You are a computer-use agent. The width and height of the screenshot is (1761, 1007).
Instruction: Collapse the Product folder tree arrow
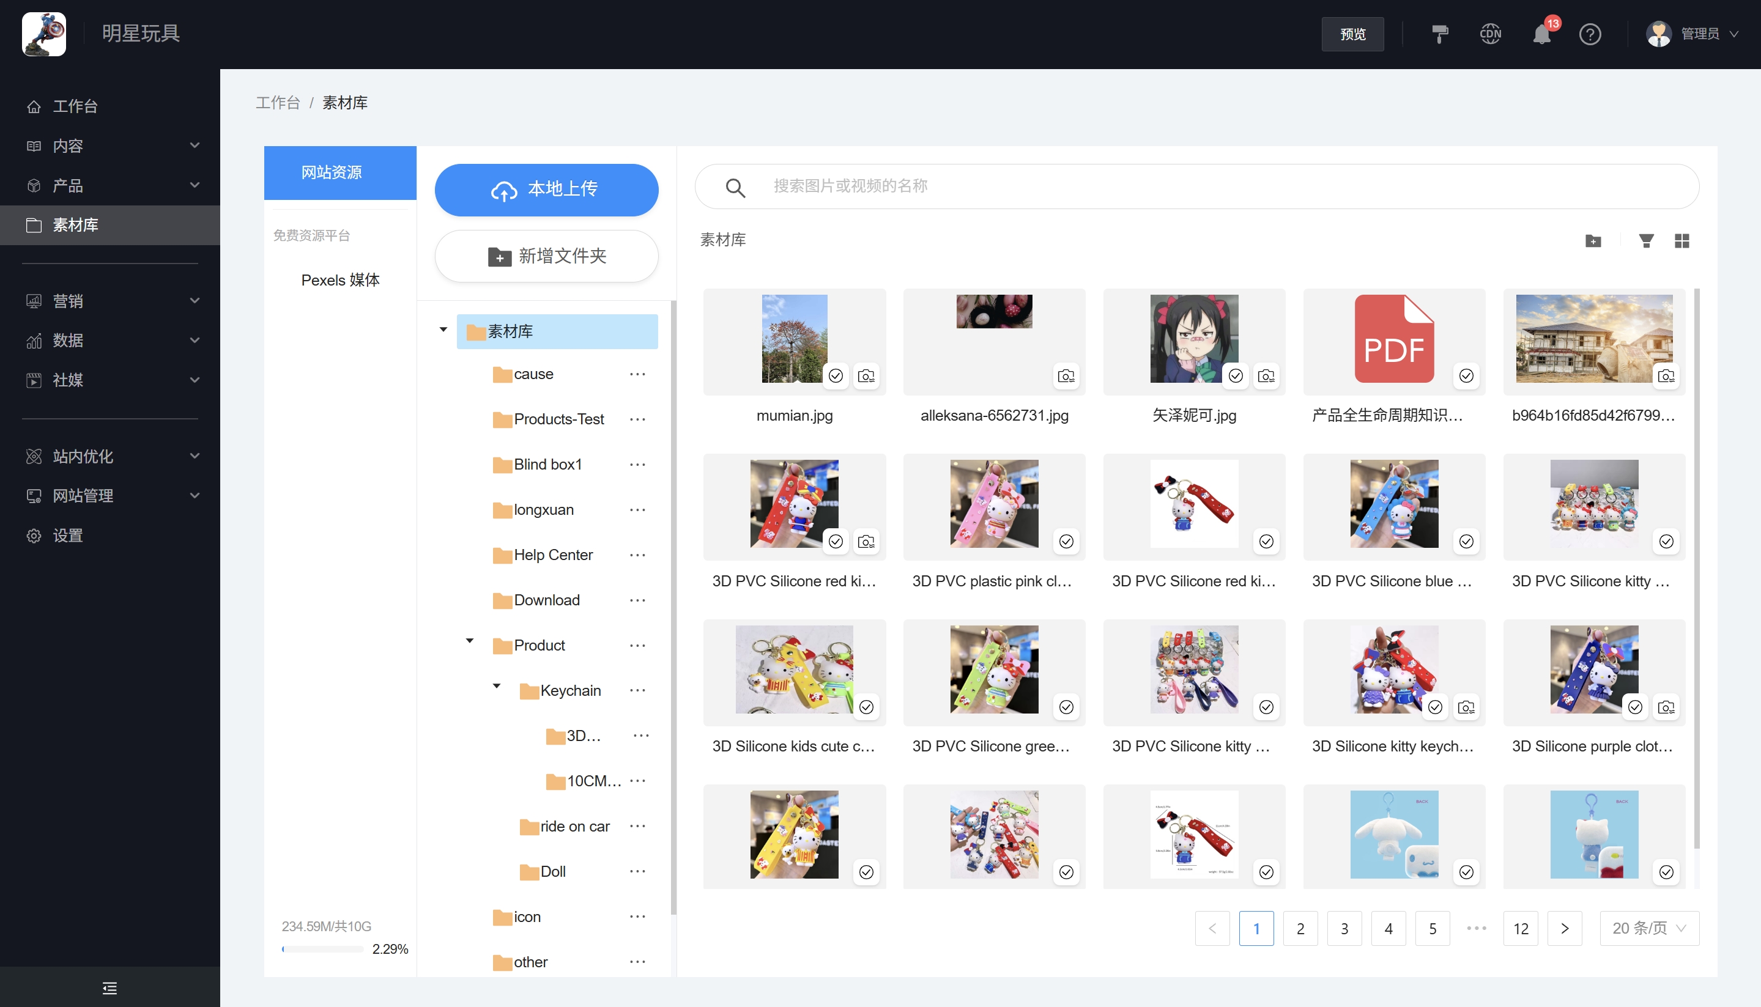470,640
